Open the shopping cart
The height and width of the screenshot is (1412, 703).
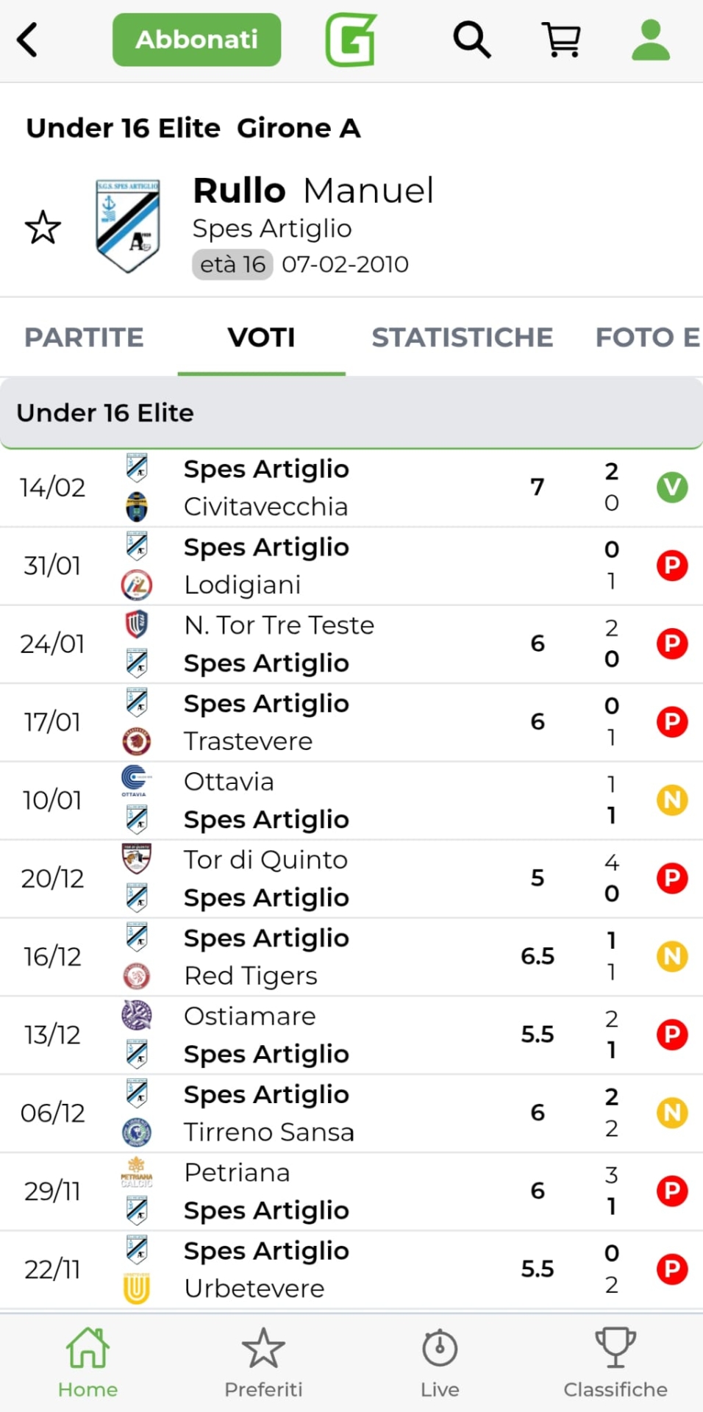561,40
